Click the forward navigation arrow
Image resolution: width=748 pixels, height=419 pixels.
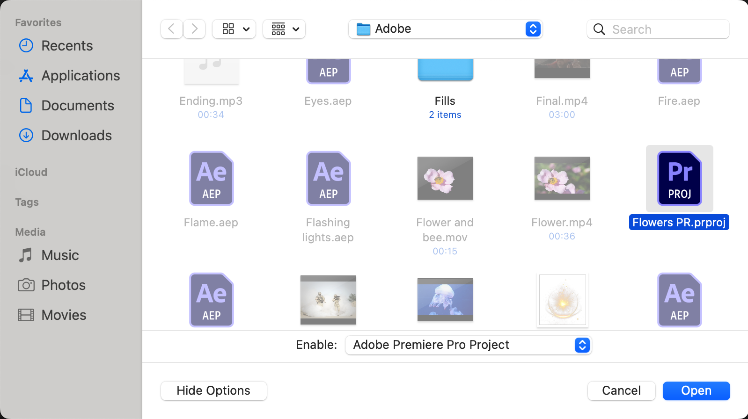point(194,29)
